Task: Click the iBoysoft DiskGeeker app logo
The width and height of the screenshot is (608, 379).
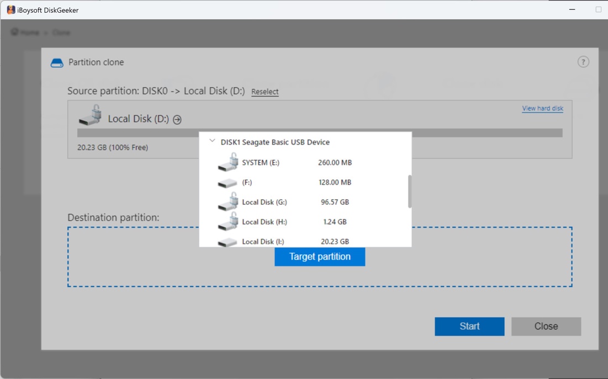Action: [x=11, y=10]
